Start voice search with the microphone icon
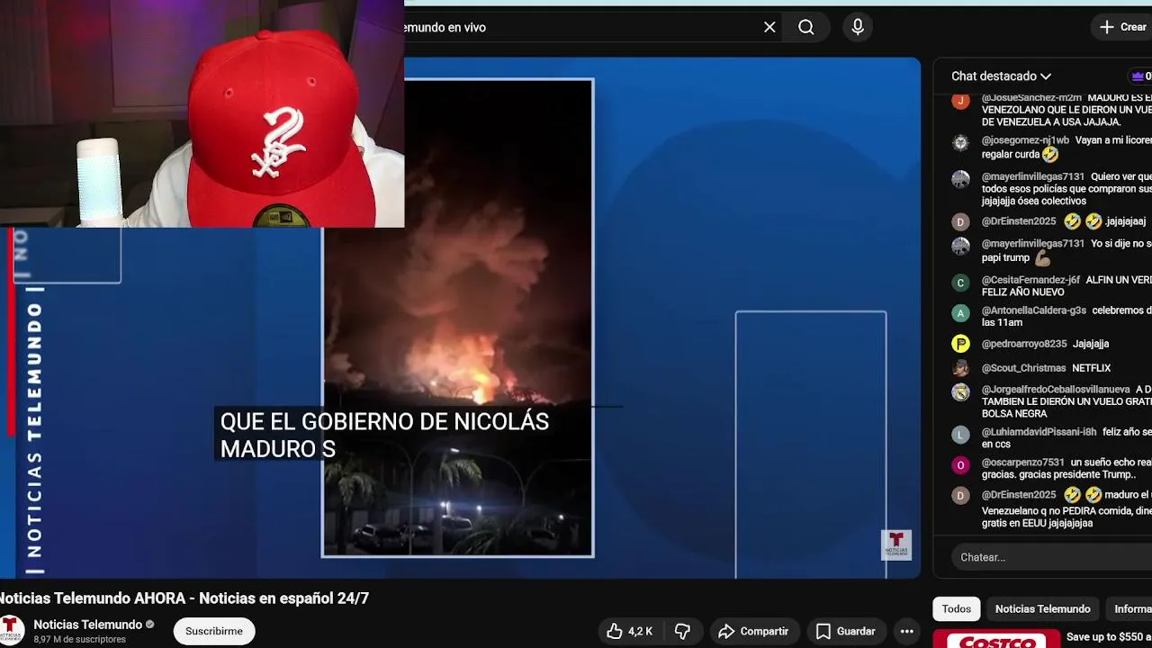Screen dimensions: 1152x648 (x=858, y=27)
